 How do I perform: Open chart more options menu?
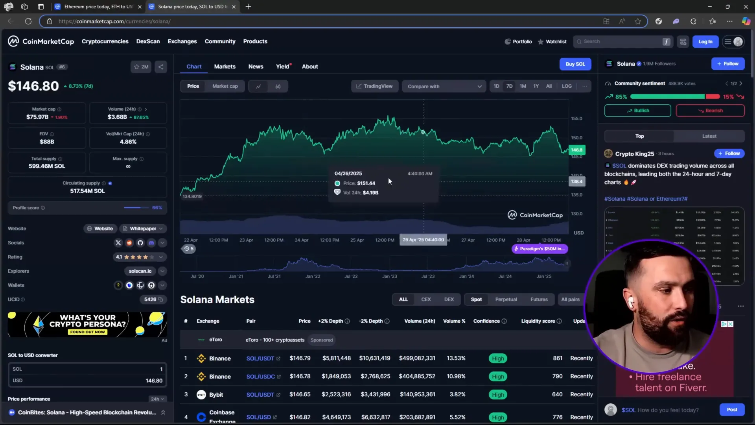click(585, 86)
